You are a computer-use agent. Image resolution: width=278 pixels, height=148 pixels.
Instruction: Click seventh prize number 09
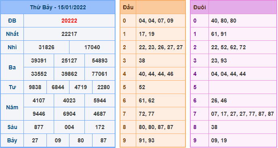pyautogui.click(x=58, y=140)
